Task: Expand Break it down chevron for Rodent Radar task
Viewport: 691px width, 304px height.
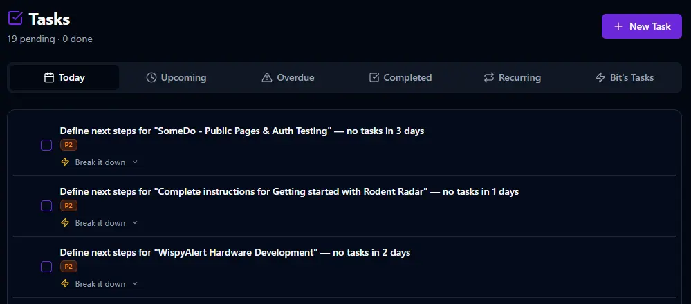Action: pos(136,222)
